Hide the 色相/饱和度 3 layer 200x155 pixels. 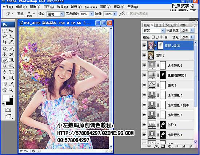144,75
